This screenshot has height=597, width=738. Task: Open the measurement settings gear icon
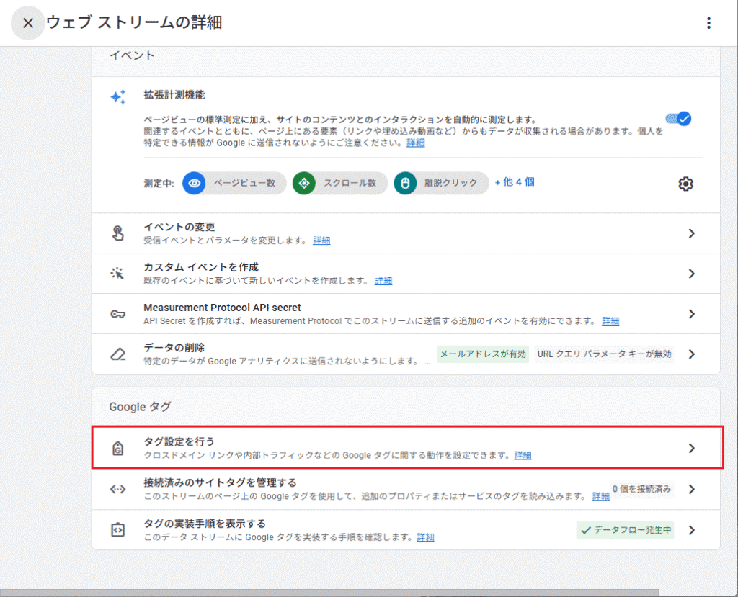pos(685,184)
